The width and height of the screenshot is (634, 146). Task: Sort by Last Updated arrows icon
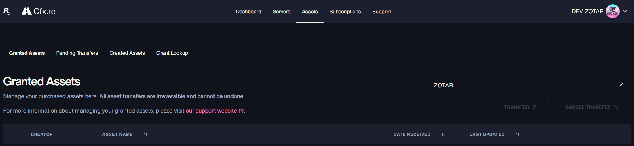click(x=517, y=134)
